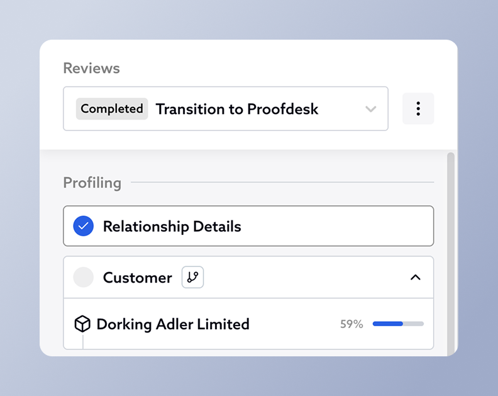This screenshot has height=396, width=498.
Task: Click the vertical scrollbar of the panel
Action: (450, 252)
